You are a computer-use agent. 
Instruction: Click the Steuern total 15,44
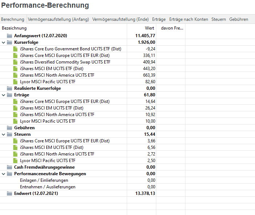[149, 134]
